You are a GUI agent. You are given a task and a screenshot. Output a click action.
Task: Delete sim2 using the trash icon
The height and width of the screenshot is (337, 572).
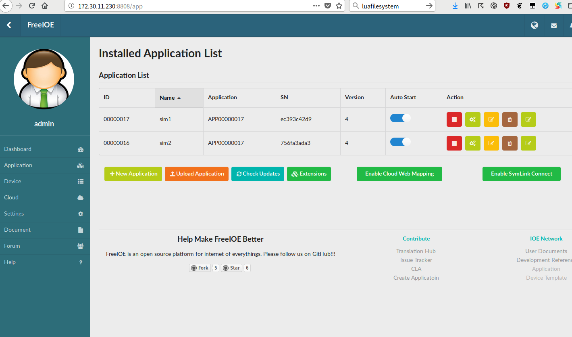[510, 143]
